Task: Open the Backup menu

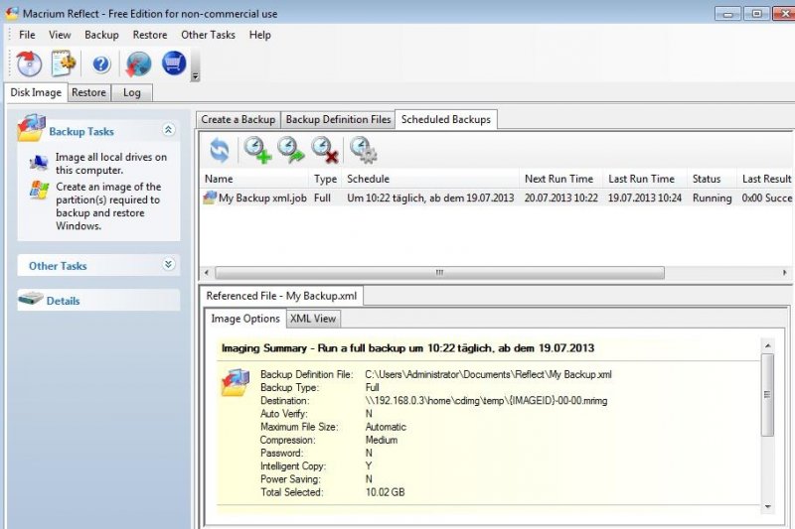Action: click(x=101, y=35)
